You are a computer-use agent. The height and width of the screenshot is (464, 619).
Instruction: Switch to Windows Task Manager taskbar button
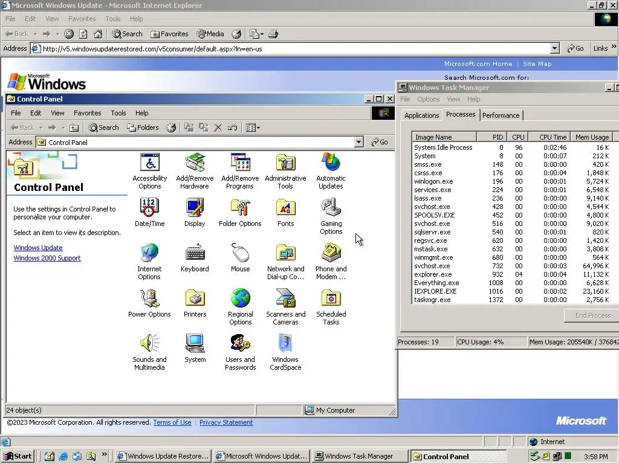[359, 456]
